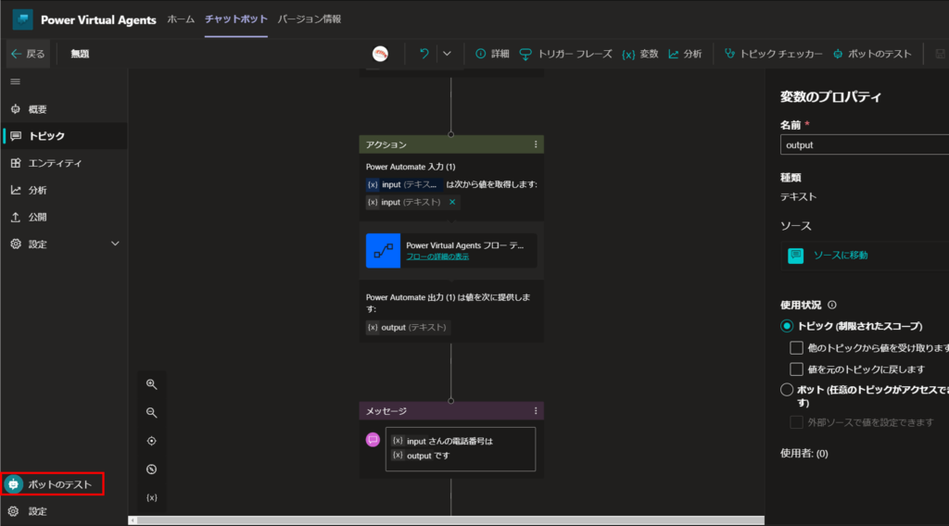Open フローの詳細の表示 link
The height and width of the screenshot is (526, 949).
coord(437,257)
